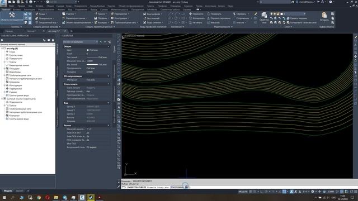
Task: Select Точки node in Toolspace tree
Action: pos(12,52)
